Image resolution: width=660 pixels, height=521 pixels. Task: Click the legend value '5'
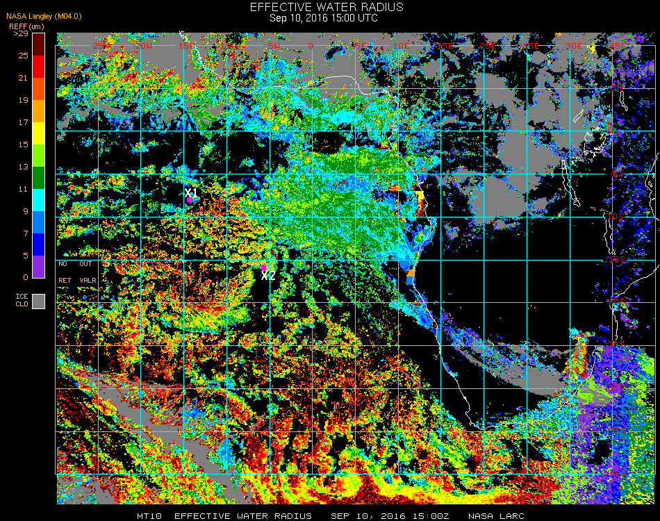[x=26, y=256]
